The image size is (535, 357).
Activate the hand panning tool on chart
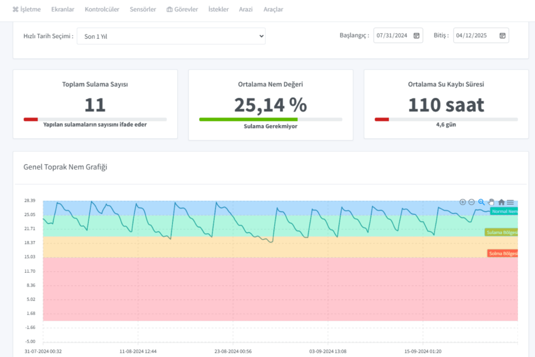click(x=491, y=202)
